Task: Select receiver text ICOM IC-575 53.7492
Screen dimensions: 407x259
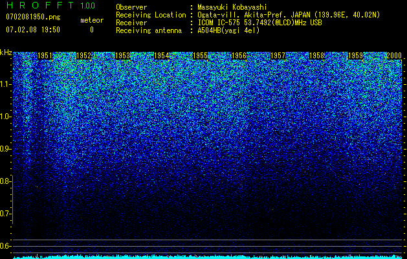Action: click(259, 23)
